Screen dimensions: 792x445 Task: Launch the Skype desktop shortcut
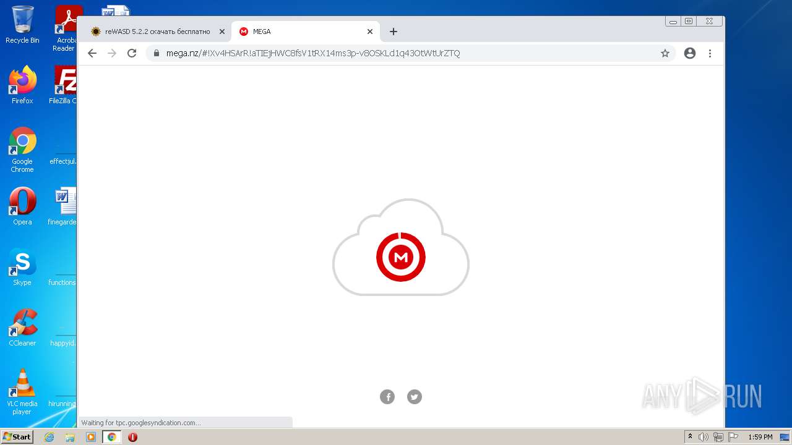pos(22,267)
